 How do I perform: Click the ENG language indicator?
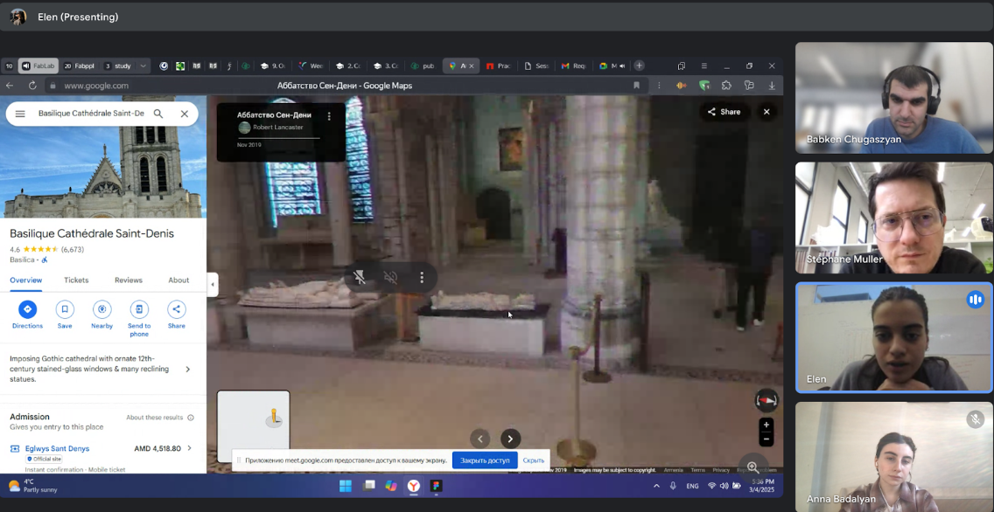point(692,486)
